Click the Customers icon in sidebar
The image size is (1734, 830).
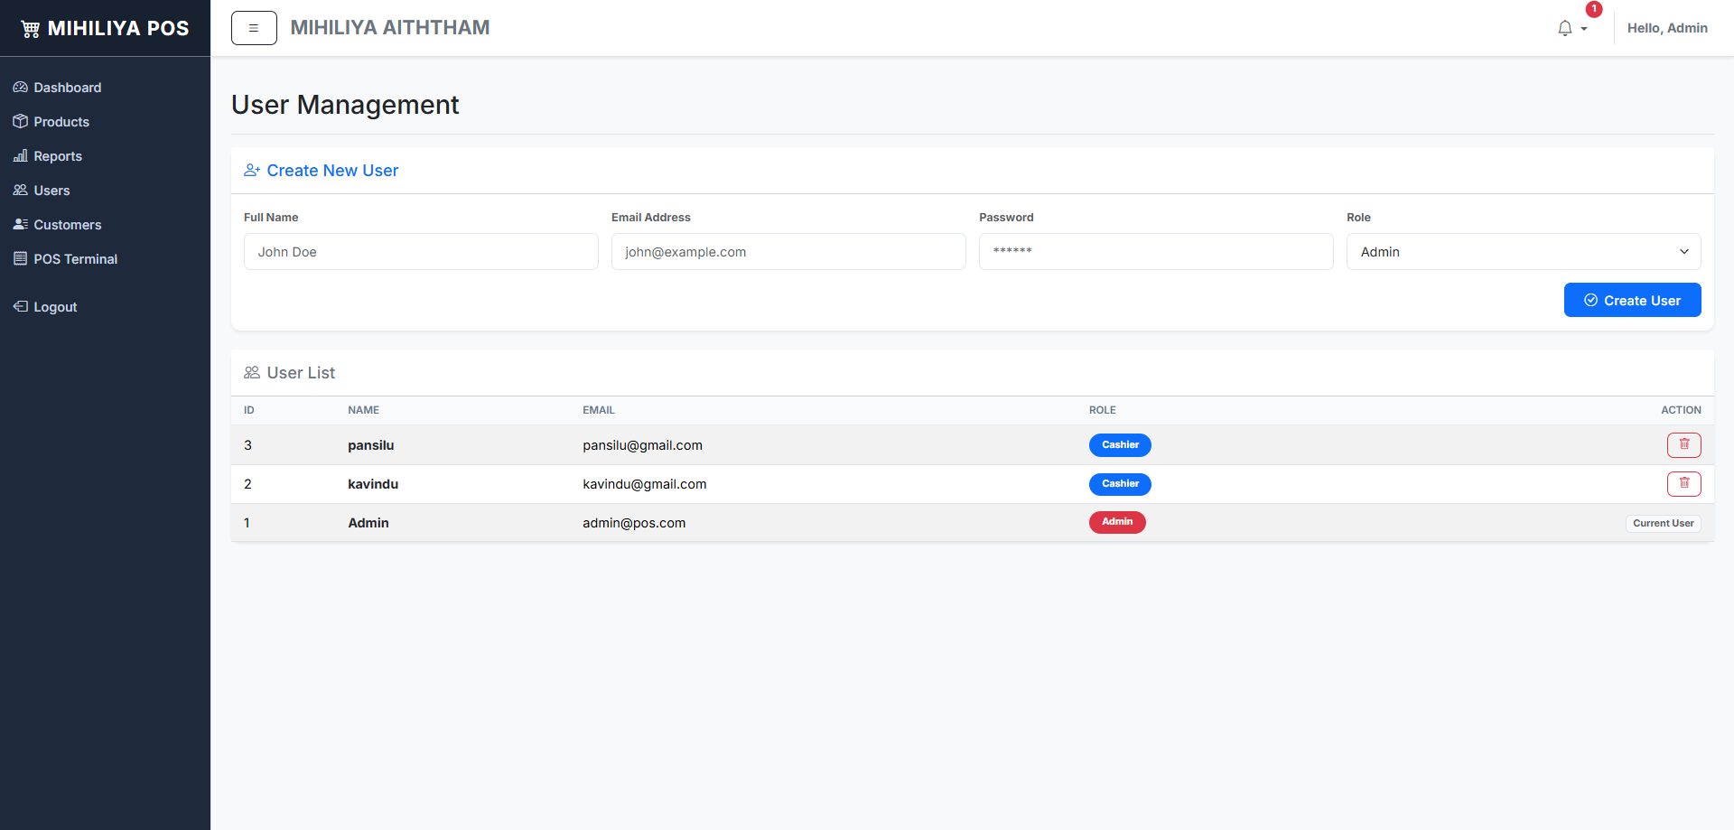pyautogui.click(x=20, y=225)
